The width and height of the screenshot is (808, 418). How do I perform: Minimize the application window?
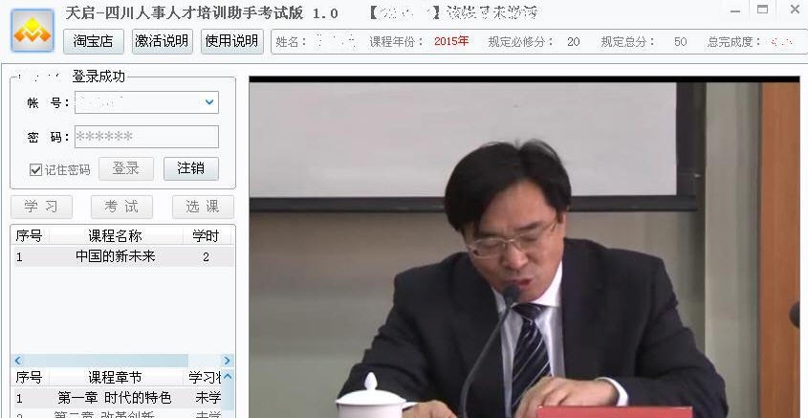735,11
